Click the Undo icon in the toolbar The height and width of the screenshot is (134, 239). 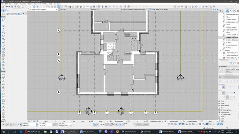[26, 7]
